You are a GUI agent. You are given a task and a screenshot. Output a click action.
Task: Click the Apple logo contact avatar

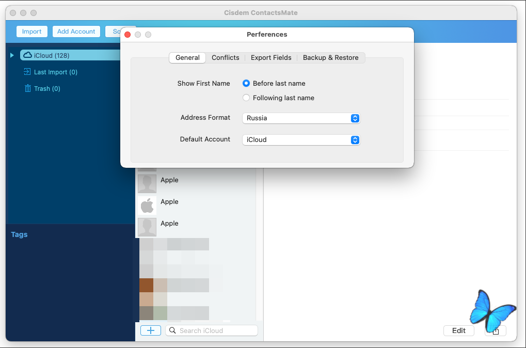(x=147, y=205)
